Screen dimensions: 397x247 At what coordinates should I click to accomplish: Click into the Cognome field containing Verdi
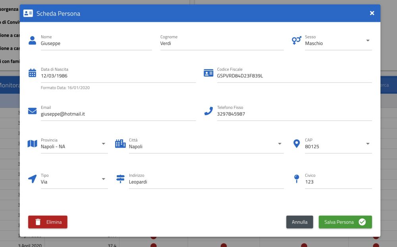222,44
